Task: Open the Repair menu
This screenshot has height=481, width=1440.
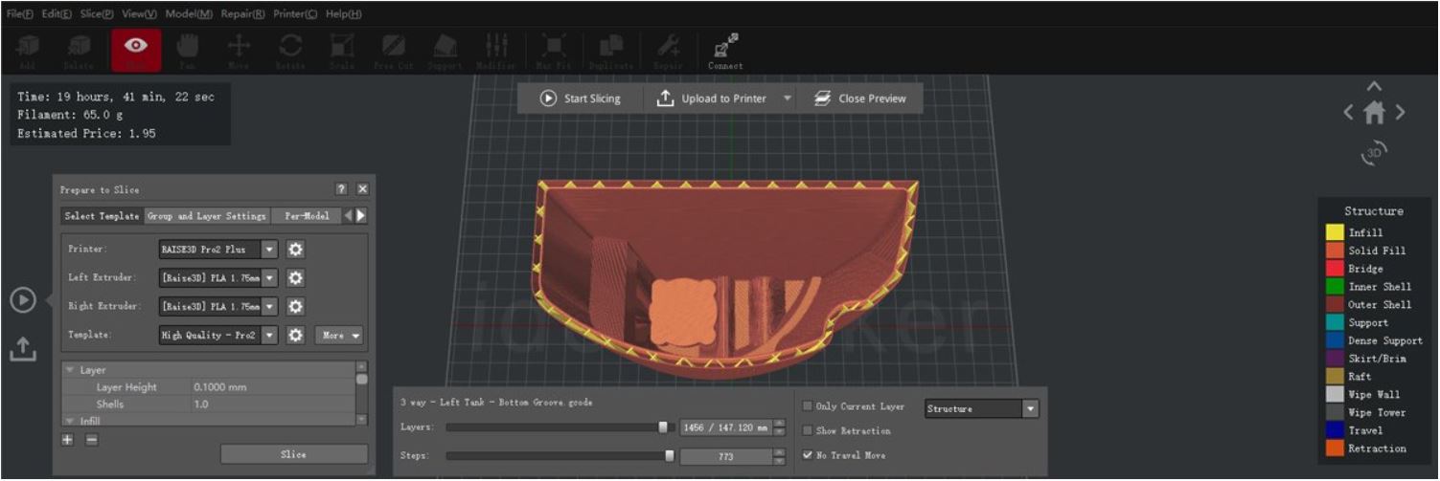Action: pyautogui.click(x=243, y=14)
